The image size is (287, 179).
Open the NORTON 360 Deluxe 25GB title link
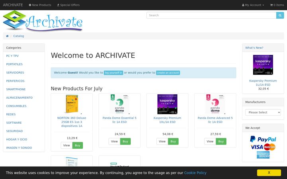tap(72, 122)
